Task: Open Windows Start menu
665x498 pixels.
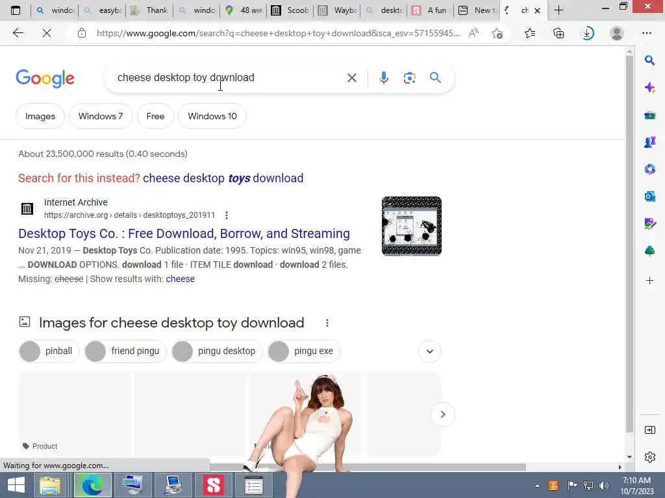Action: pyautogui.click(x=16, y=485)
